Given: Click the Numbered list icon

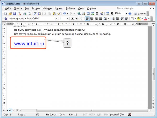Looking at the screenshot, I should 113,19.
